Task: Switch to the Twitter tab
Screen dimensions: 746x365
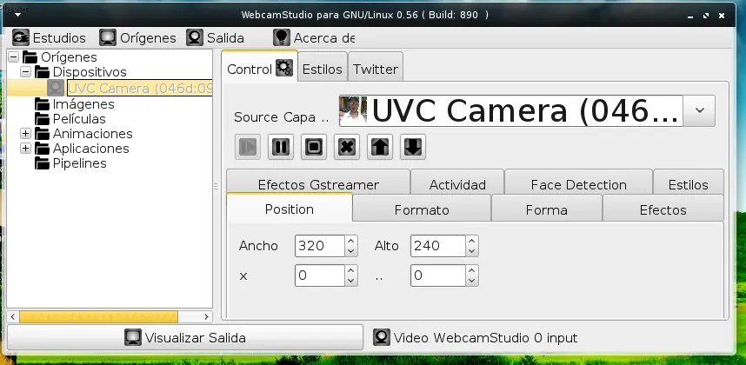Action: 376,70
